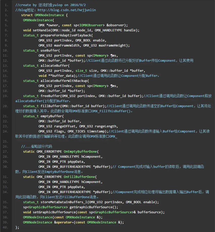Click rangeOffset parameter on line 23
215x232 pixels.
tap(65, 126)
